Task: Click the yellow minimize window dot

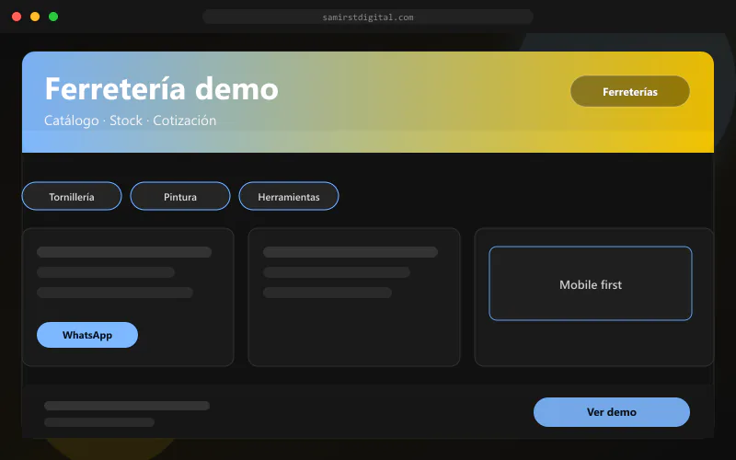Action: [35, 17]
